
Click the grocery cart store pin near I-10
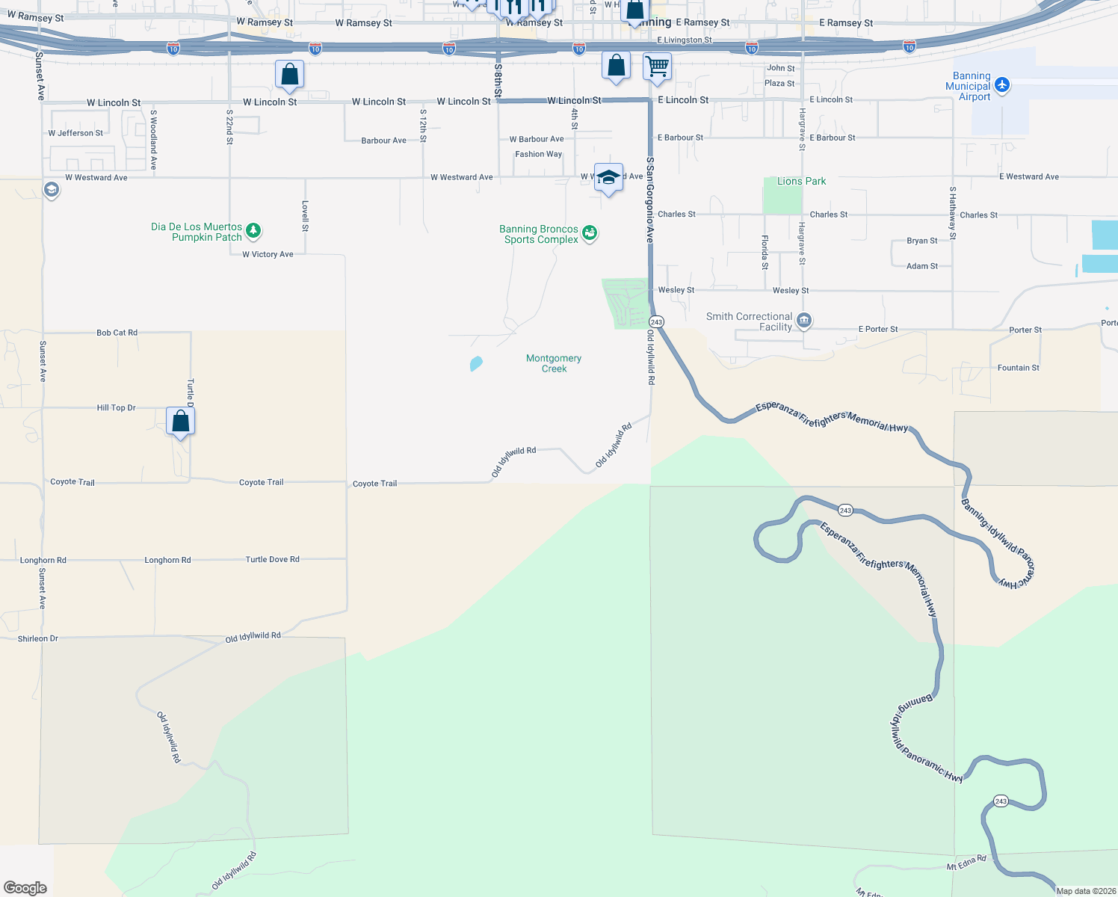click(x=657, y=66)
